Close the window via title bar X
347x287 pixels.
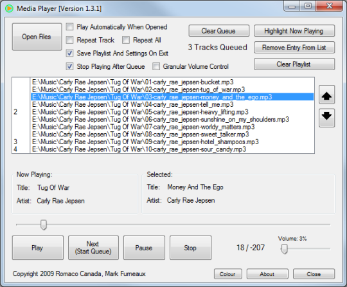click(330, 6)
